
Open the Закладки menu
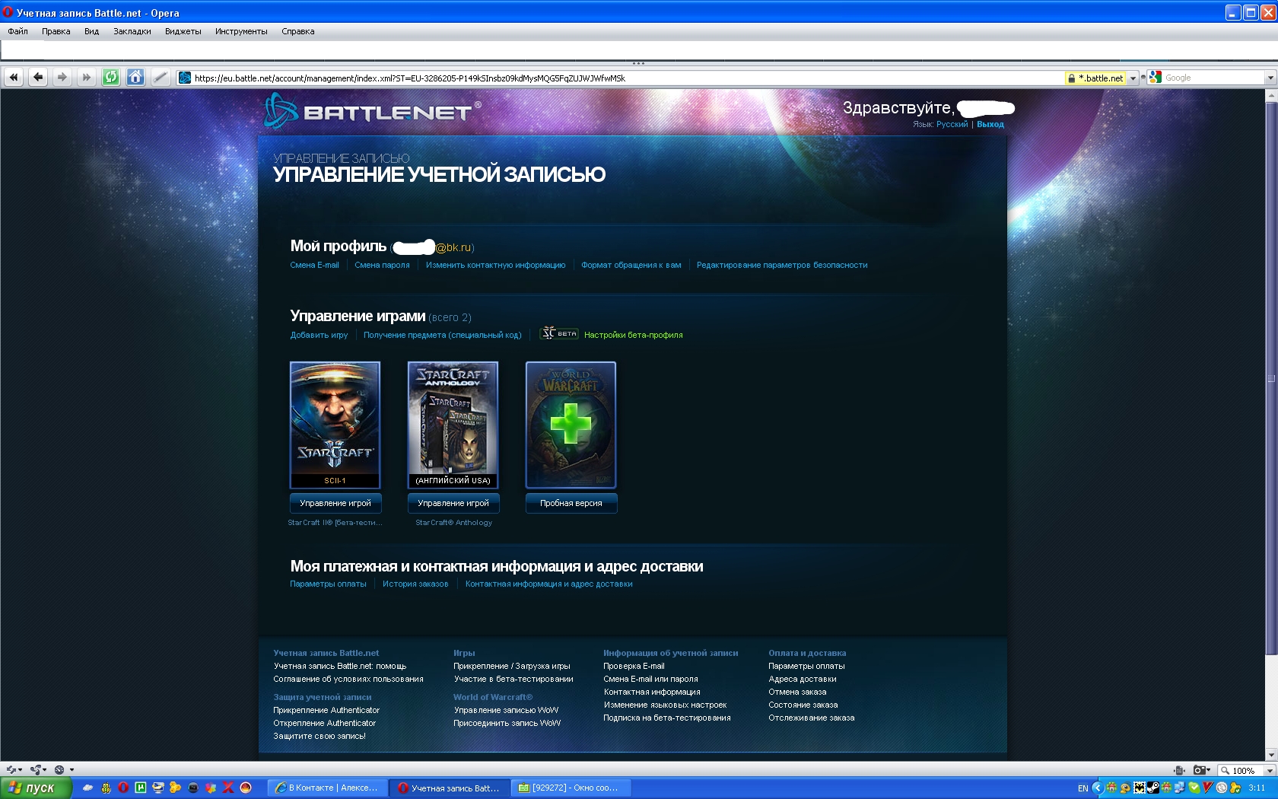tap(132, 31)
